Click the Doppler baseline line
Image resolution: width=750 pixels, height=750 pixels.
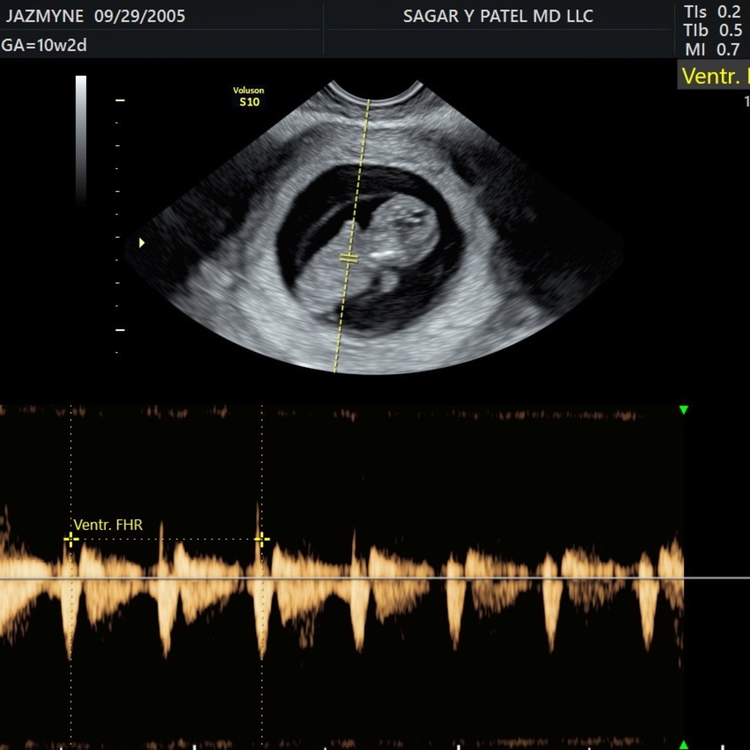(x=375, y=578)
